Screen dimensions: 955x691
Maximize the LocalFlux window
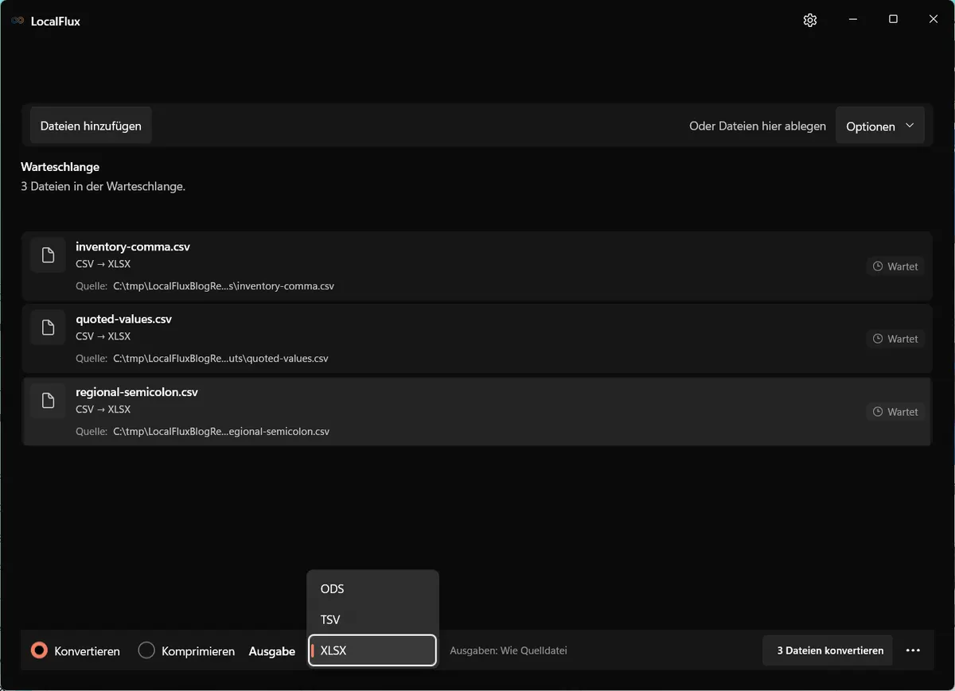(x=893, y=20)
